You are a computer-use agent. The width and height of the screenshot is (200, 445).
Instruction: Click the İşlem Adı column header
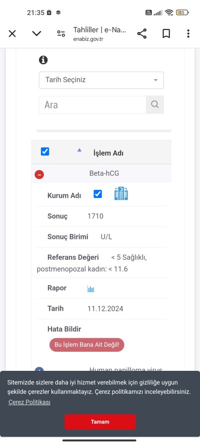pyautogui.click(x=108, y=153)
